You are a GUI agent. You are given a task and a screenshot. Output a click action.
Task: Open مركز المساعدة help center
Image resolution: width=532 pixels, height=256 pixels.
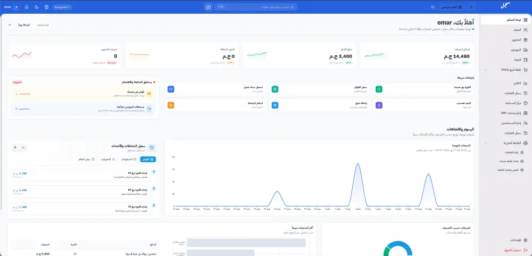[x=505, y=103]
